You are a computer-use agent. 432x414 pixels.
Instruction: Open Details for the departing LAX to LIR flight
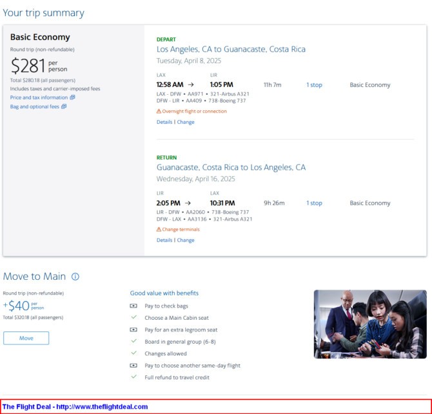point(164,122)
